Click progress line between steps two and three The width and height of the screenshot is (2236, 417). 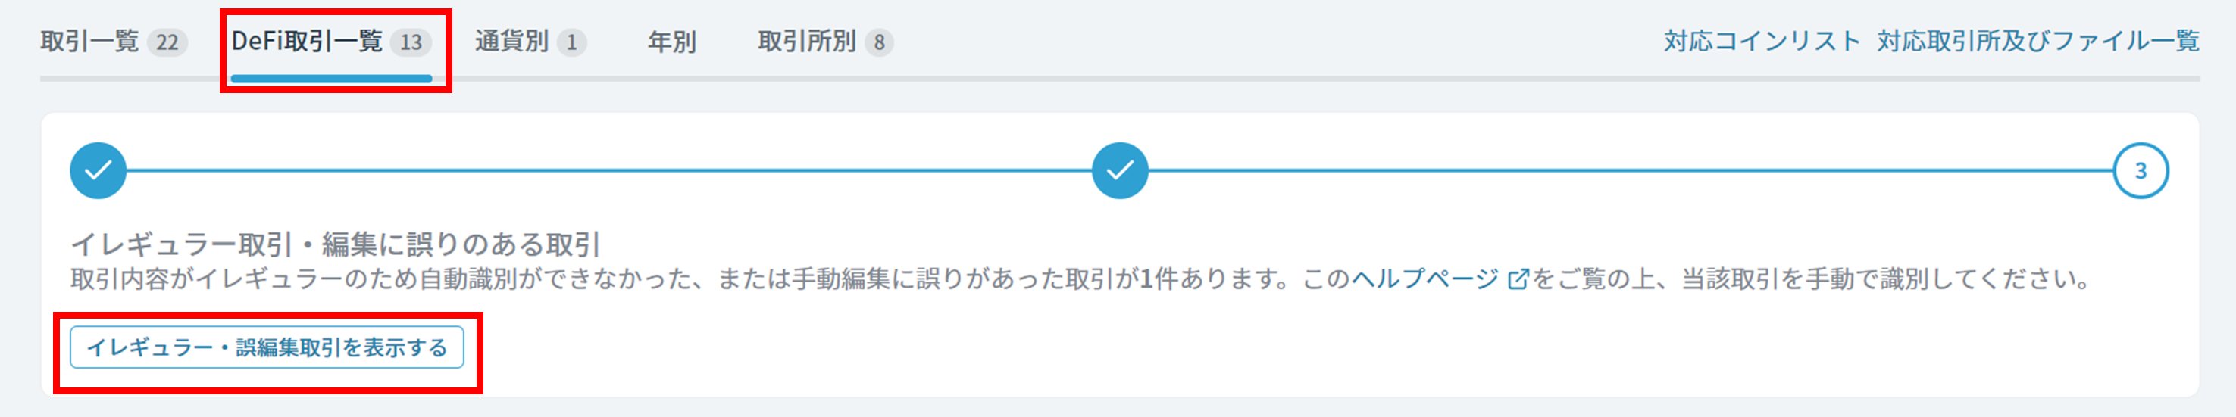[1630, 171]
